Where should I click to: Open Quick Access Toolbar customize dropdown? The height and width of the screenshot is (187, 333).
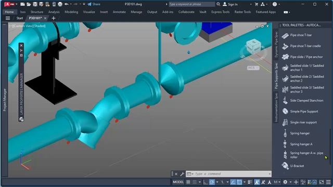tap(84, 4)
